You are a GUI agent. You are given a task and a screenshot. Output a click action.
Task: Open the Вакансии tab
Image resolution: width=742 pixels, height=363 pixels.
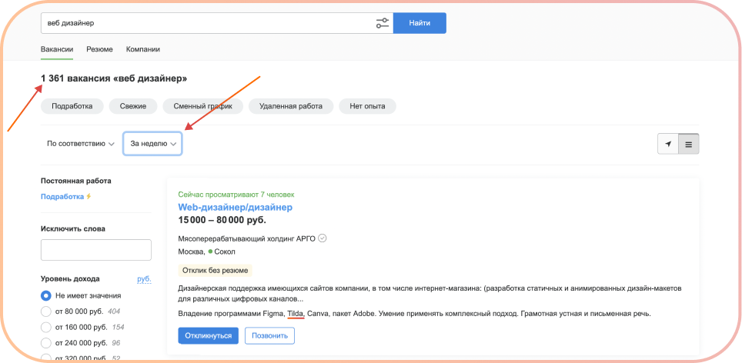57,49
